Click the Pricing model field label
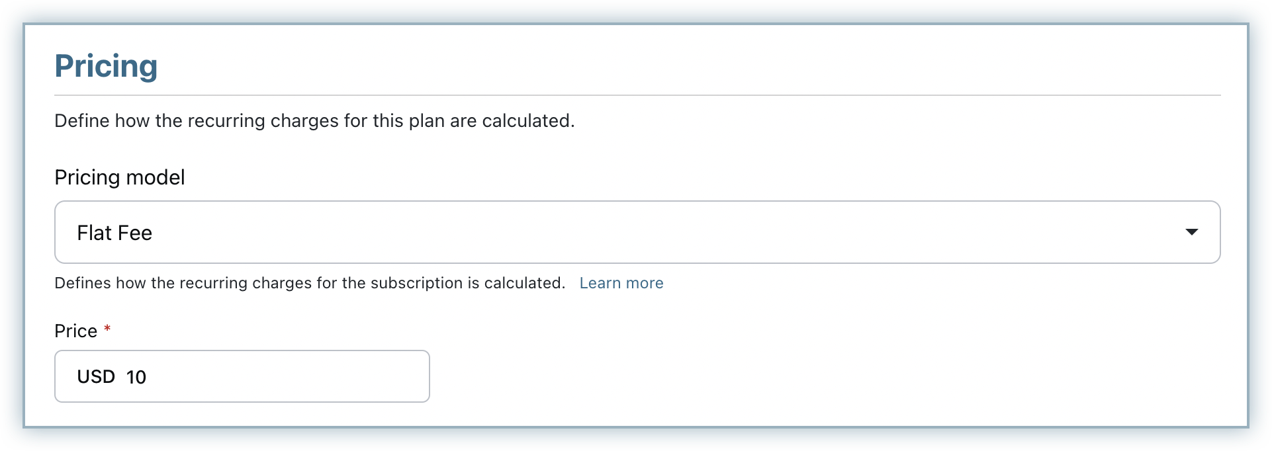Screen dimensions: 1272x451 click(120, 177)
